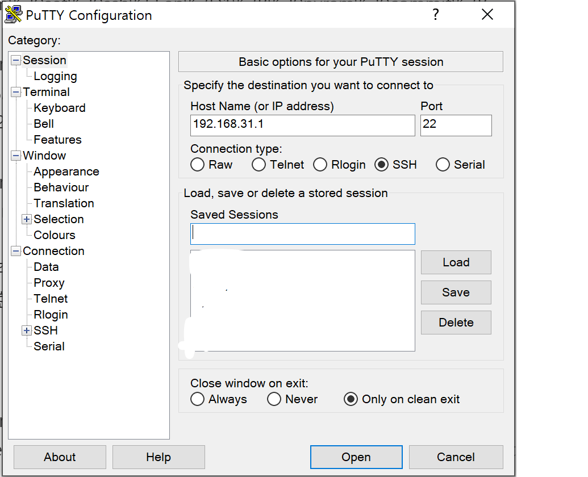Image resolution: width=588 pixels, height=477 pixels.
Task: Click the About button
Action: point(60,457)
